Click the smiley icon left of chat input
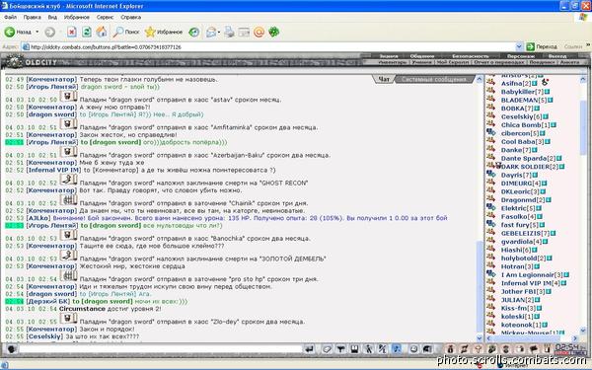Viewport: 592px width, 370px height. [11, 349]
